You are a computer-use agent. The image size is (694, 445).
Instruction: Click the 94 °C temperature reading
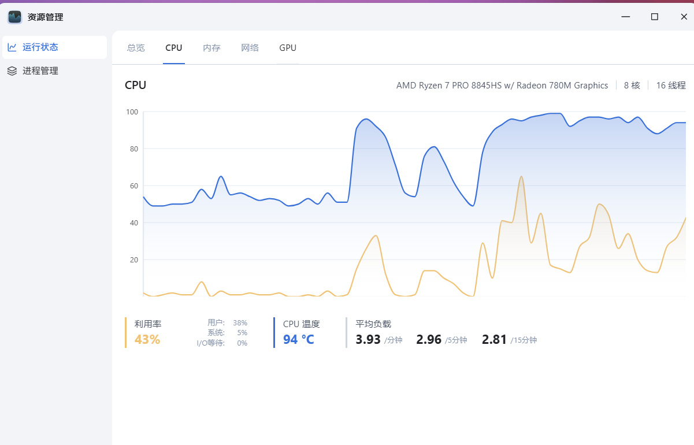(x=299, y=340)
